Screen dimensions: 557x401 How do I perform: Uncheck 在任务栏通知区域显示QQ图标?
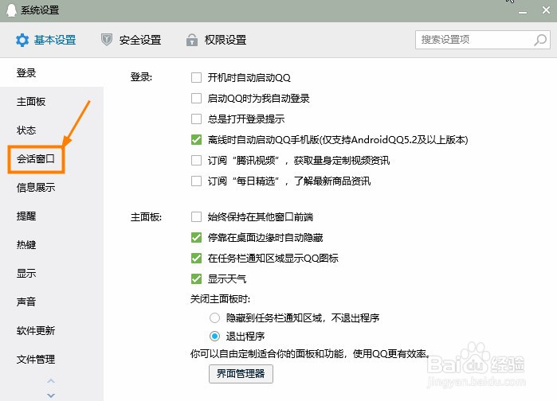196,258
